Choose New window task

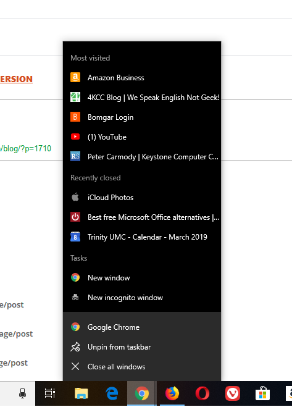(x=142, y=277)
